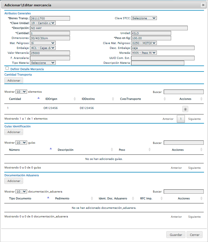
Task: Click Buscar field for guías table
Action: point(184,143)
